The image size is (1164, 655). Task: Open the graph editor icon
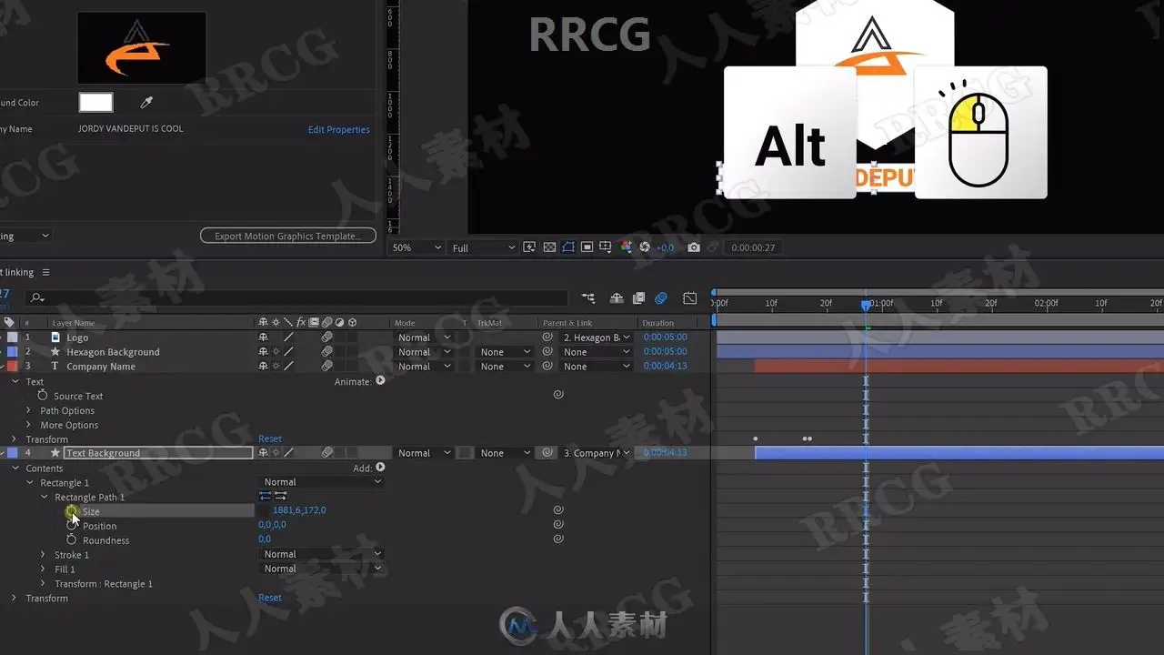pos(690,297)
